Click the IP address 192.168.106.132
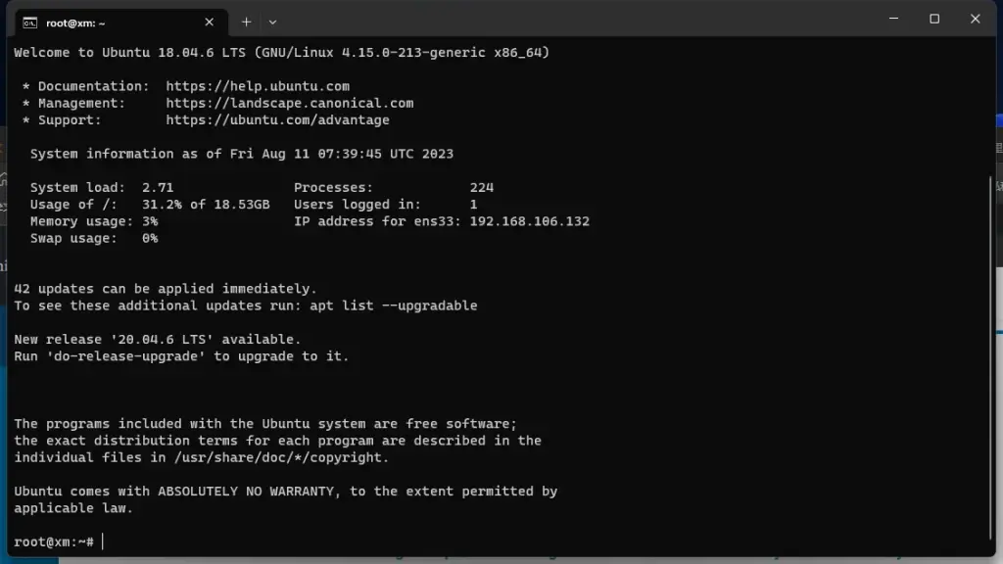 point(529,221)
